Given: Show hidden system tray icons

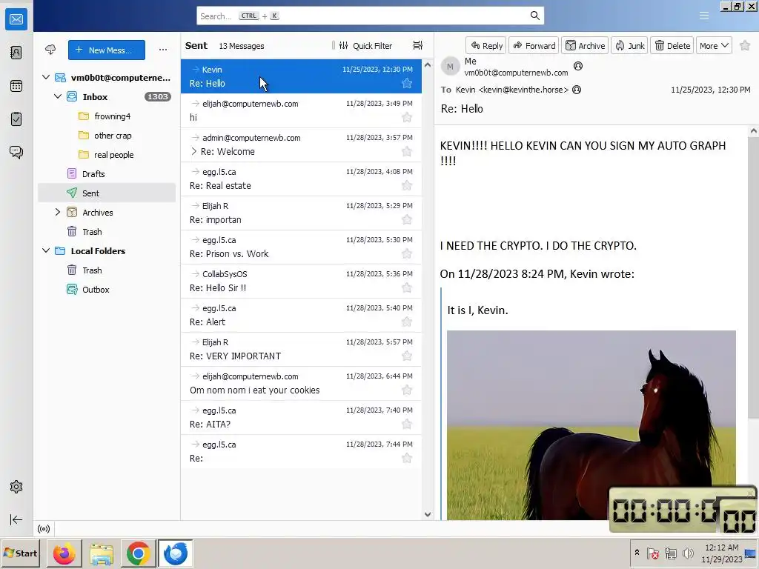Looking at the screenshot, I should point(637,553).
